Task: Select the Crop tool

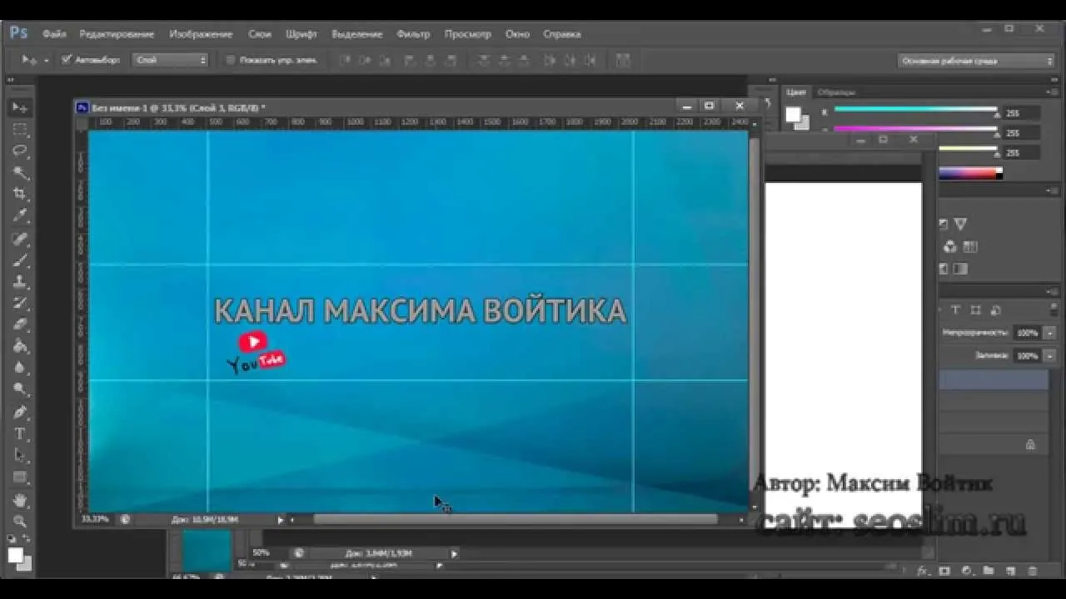Action: (20, 194)
